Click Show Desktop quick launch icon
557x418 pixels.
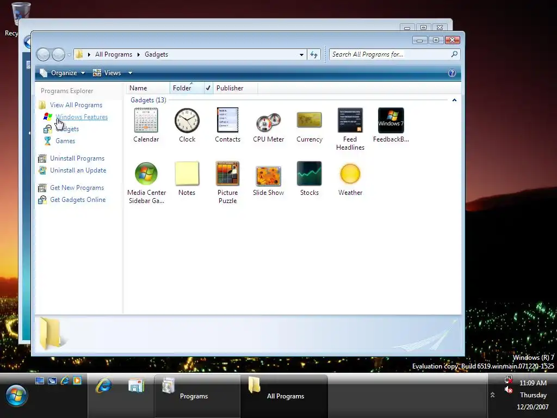(40, 380)
